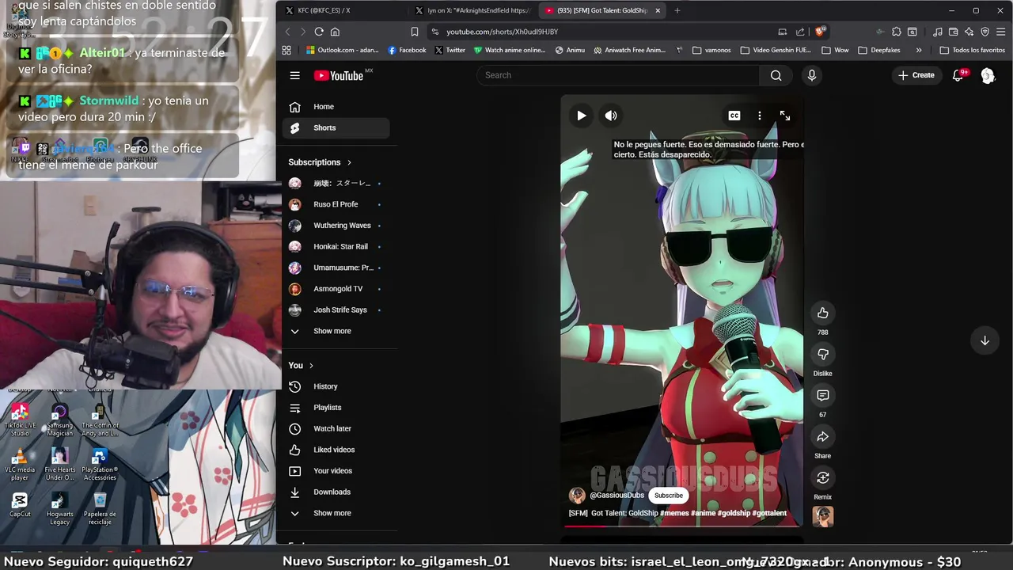
Task: Reload the page
Action: pyautogui.click(x=319, y=32)
